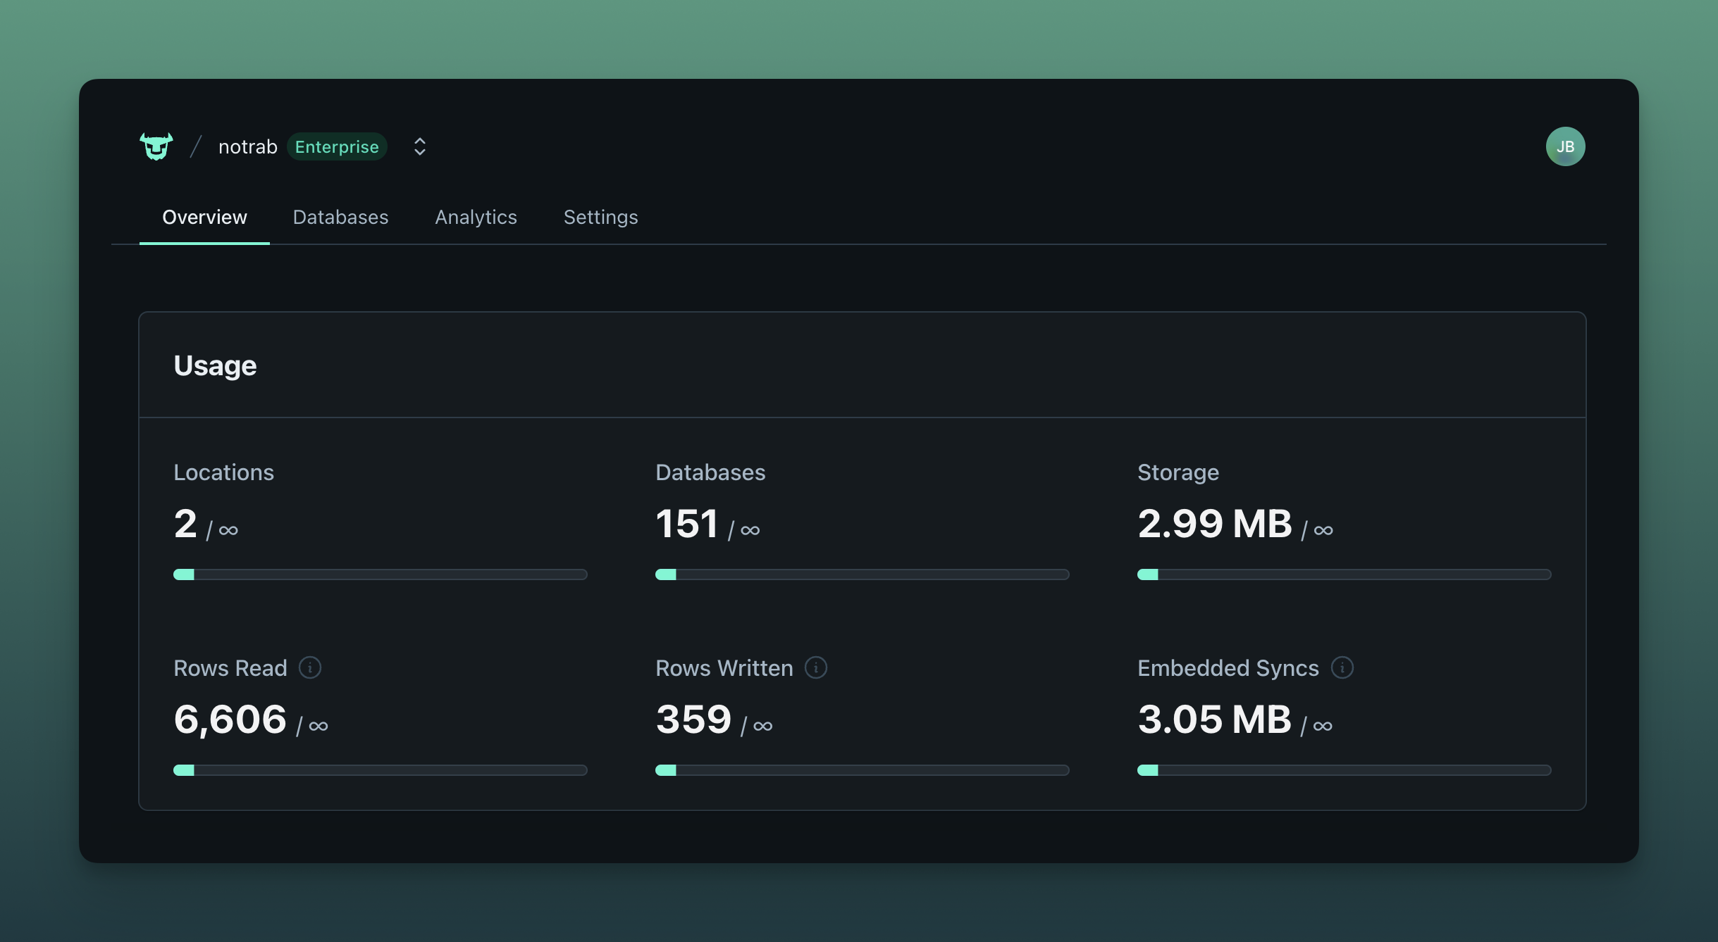
Task: Click the notrab organization name
Action: (x=247, y=146)
